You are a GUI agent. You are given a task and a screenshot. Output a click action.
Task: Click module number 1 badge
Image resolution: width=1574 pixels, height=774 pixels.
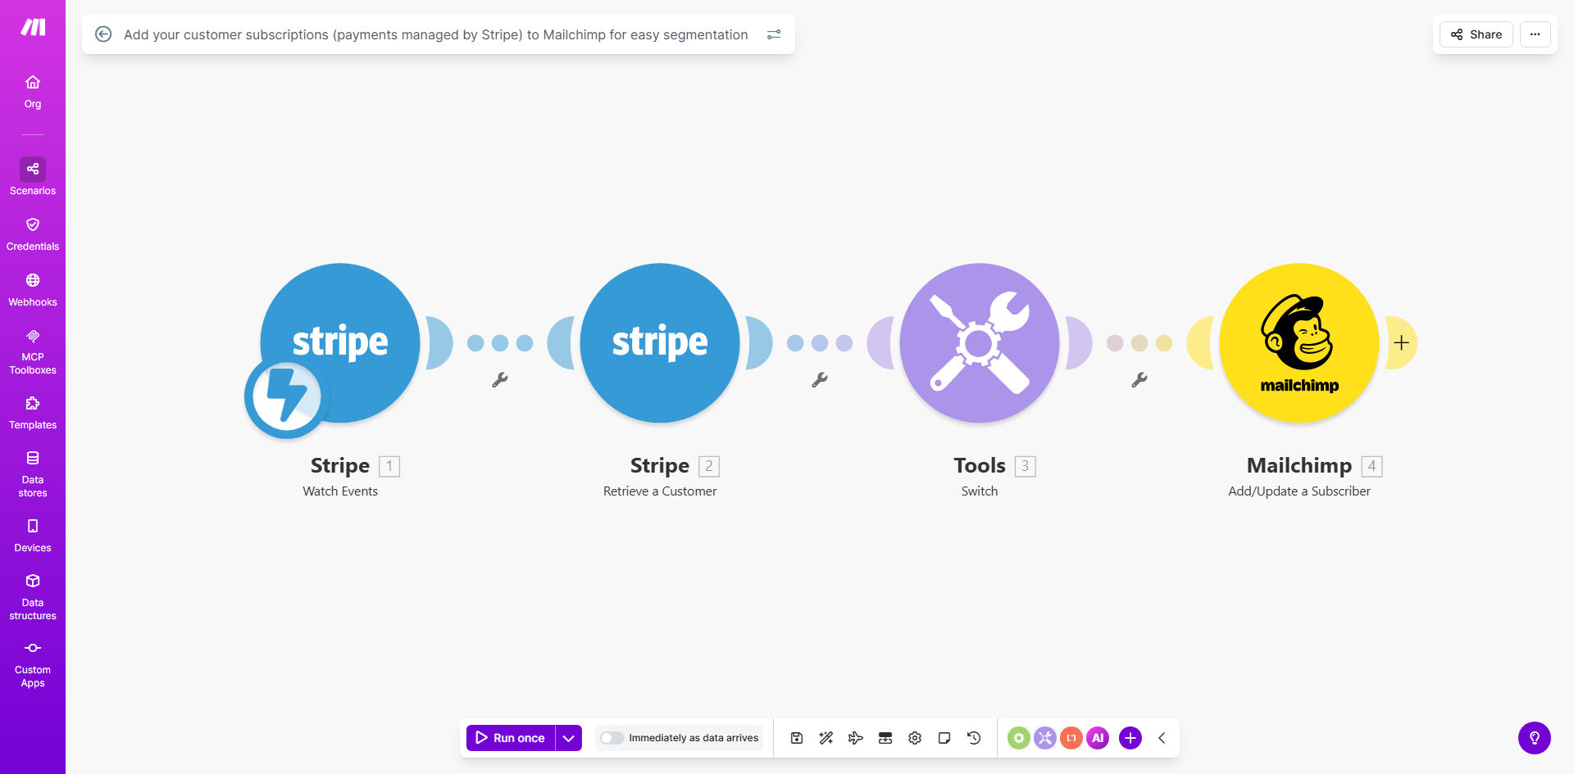coord(389,466)
